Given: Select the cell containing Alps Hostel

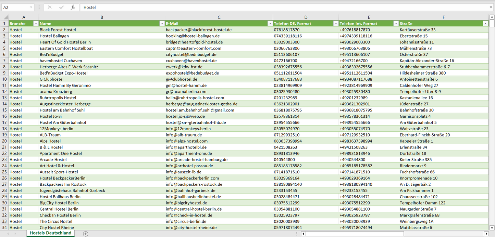Looking at the screenshot, I should tap(50, 141).
